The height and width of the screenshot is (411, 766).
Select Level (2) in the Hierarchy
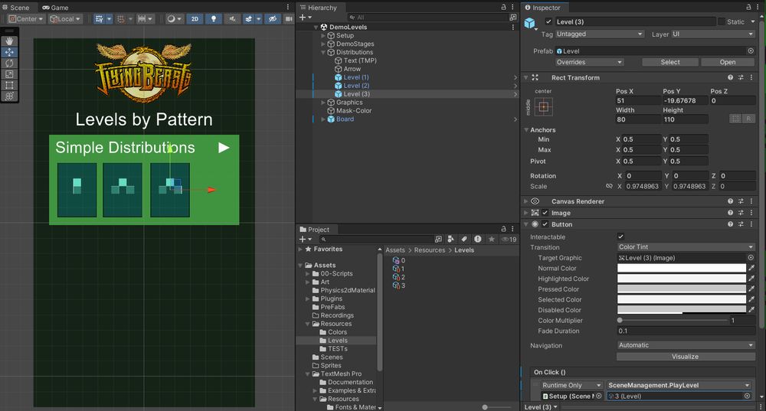click(356, 86)
